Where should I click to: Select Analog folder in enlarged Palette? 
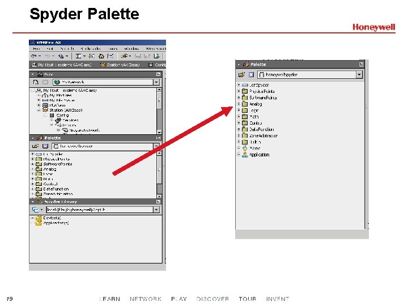tap(256, 104)
